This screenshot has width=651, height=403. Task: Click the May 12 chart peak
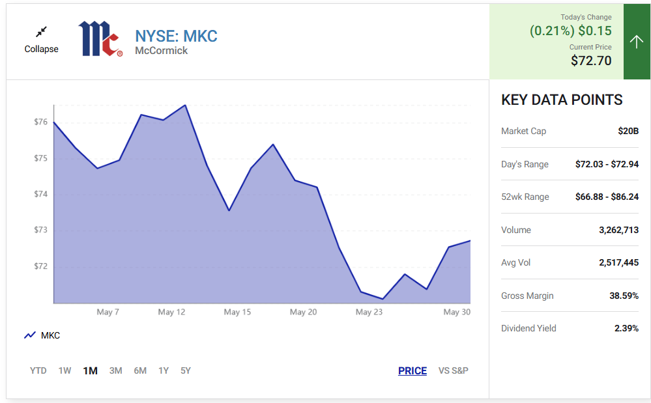click(x=186, y=105)
